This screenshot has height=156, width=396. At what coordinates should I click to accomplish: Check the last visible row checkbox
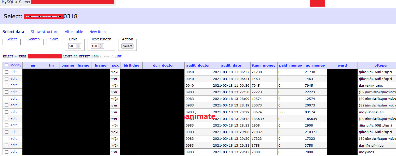tap(7, 152)
